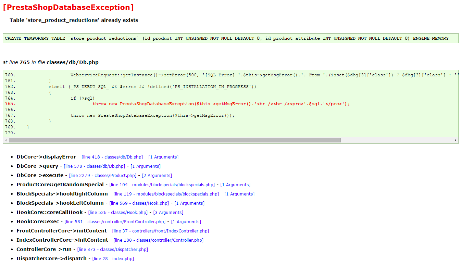Click the DispatcherCore->dispatch function name
This screenshot has height=266, width=462.
point(52,258)
